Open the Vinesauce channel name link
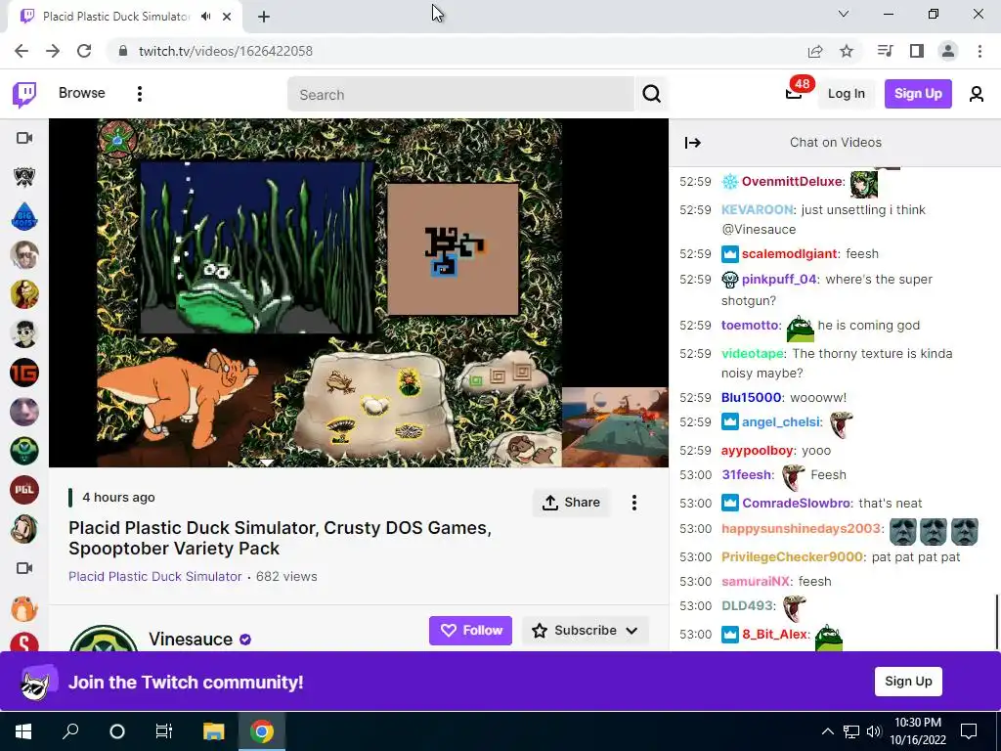Screen dimensions: 1001x751 [x=191, y=640]
